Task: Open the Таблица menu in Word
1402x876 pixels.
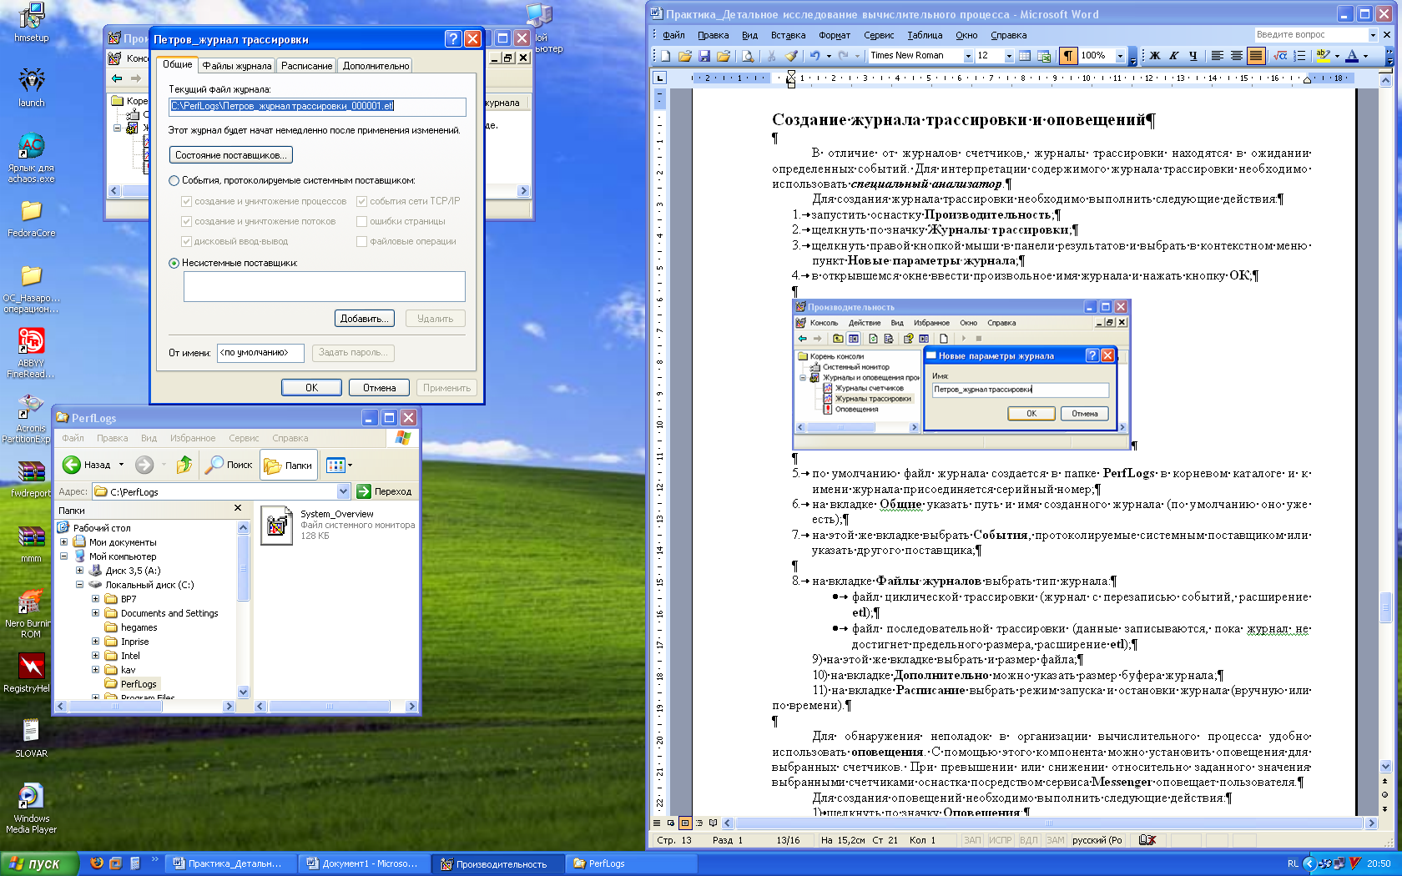Action: (x=925, y=35)
